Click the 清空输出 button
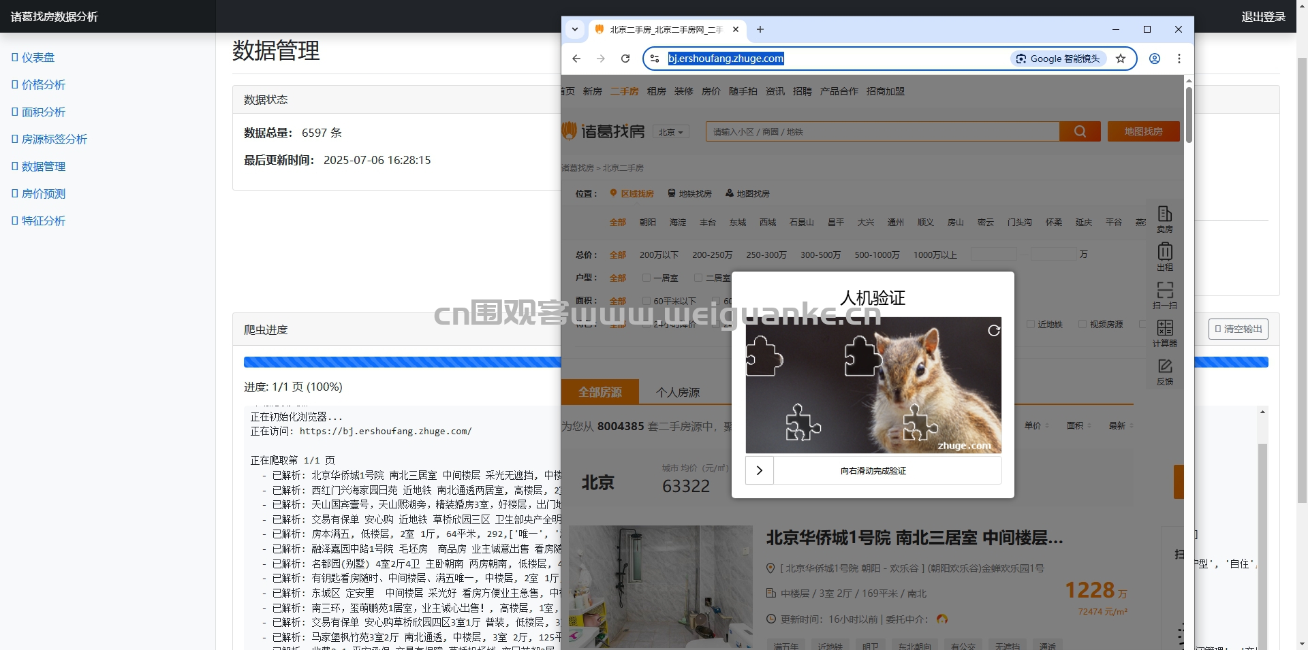The height and width of the screenshot is (650, 1308). [x=1239, y=329]
